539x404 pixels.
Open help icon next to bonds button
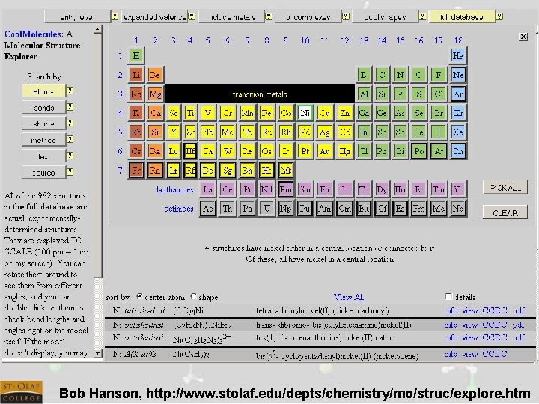(70, 107)
